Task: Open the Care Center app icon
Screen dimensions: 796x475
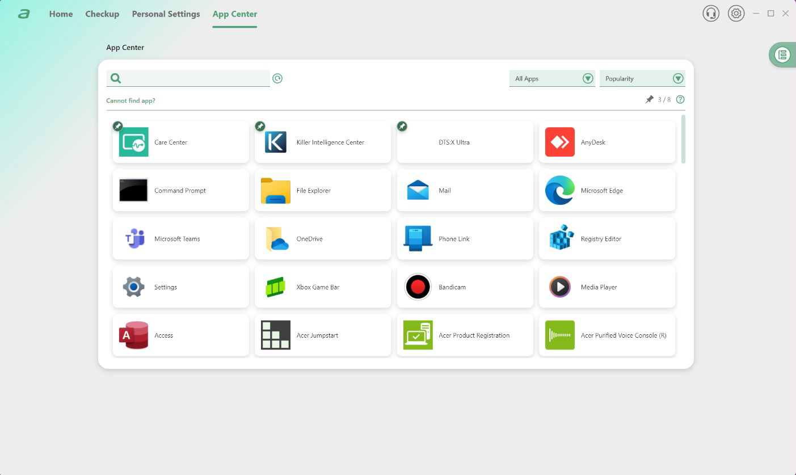Action: point(133,142)
